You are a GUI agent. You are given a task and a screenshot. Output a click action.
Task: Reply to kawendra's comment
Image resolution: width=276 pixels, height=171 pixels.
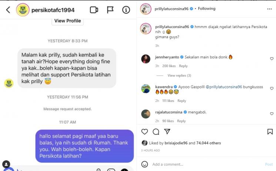pyautogui.click(x=182, y=101)
